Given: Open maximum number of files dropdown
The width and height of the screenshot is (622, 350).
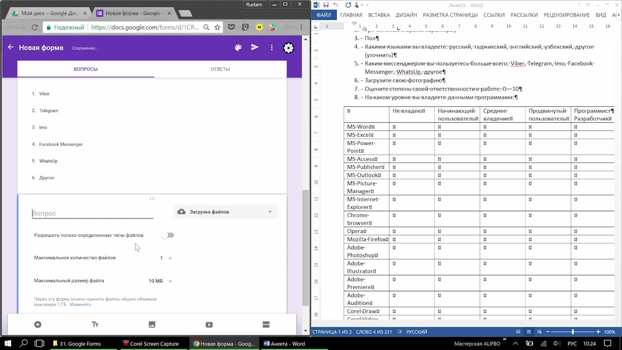Looking at the screenshot, I should [166, 258].
